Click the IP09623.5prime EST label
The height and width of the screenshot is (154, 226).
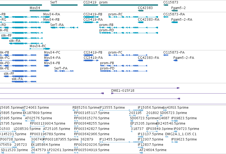pyautogui.click(x=184, y=139)
